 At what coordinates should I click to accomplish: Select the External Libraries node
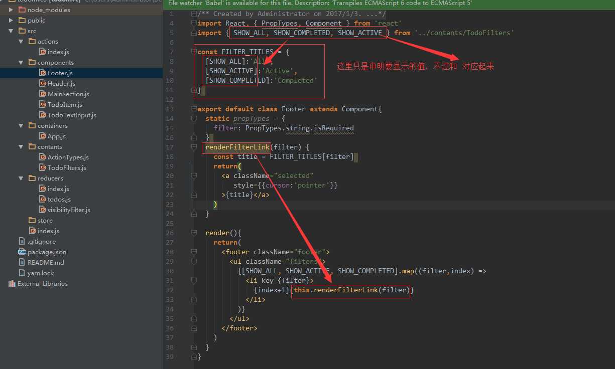pos(42,283)
